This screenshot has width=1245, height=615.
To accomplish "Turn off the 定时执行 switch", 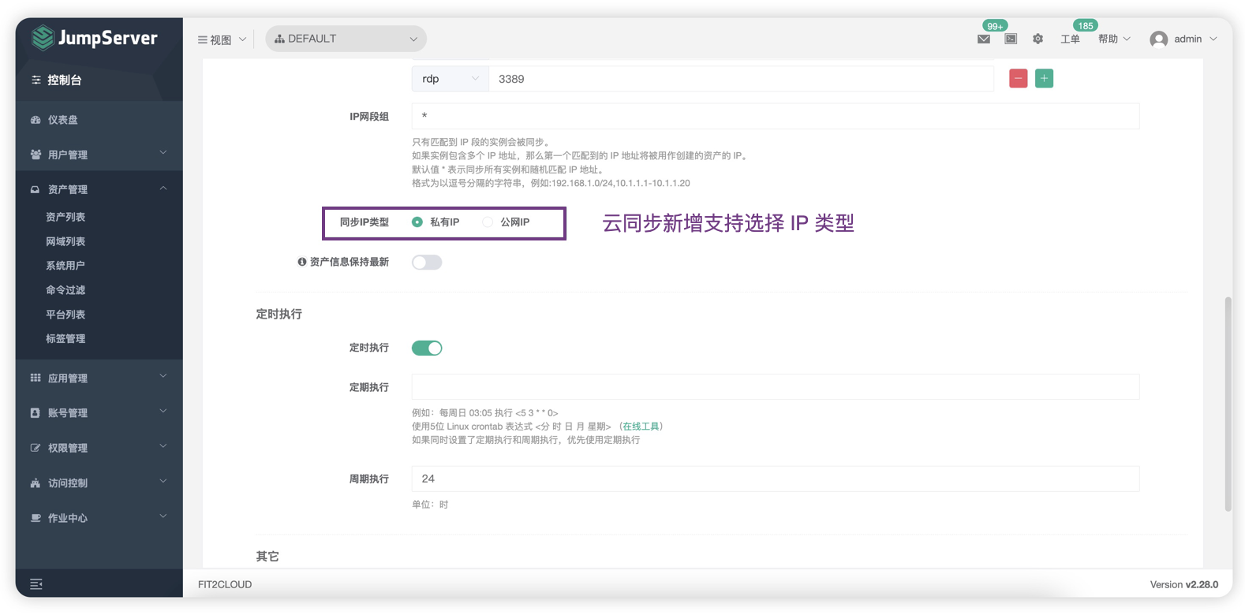I will [427, 348].
